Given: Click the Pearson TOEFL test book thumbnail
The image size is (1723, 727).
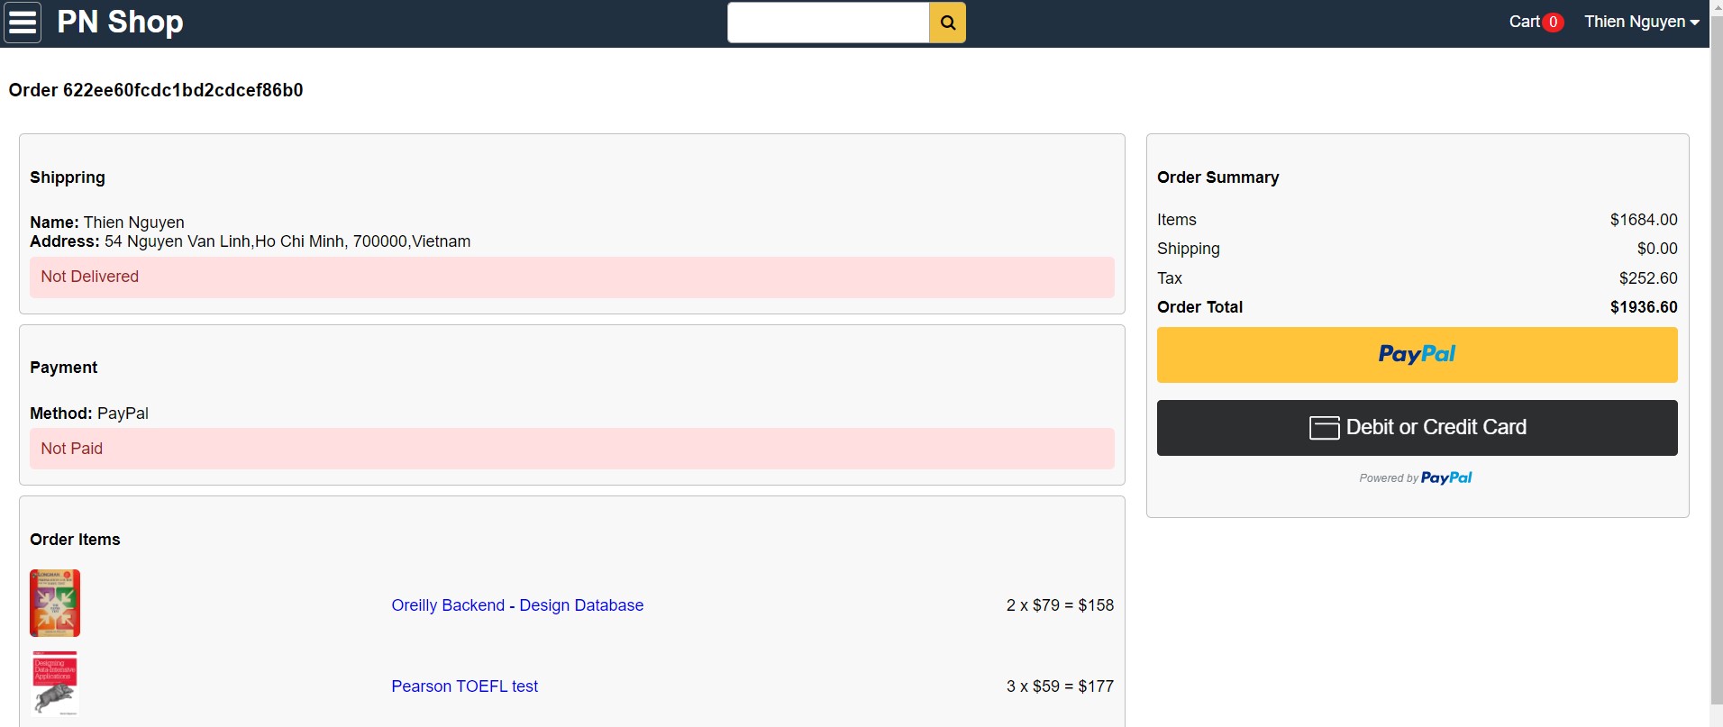Looking at the screenshot, I should pos(55,684).
